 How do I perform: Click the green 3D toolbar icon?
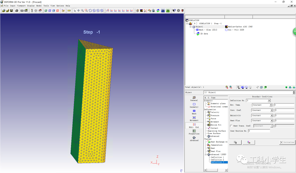click(x=168, y=11)
